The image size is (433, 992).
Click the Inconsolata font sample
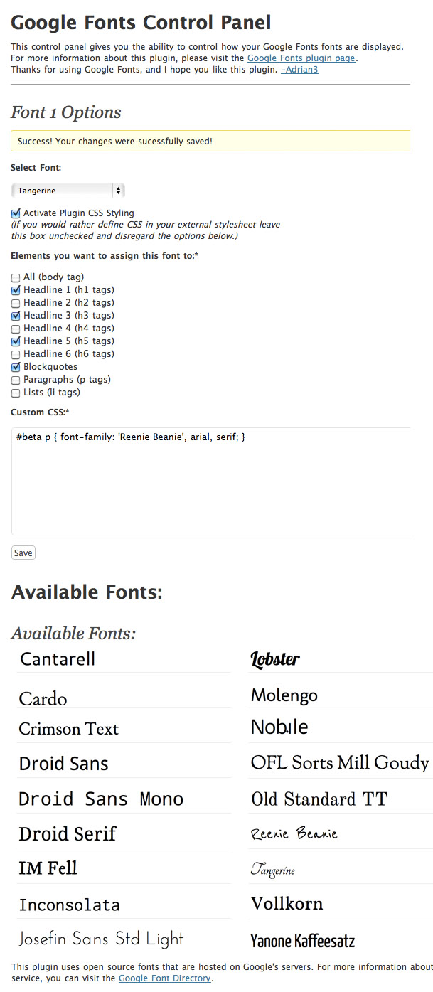[x=69, y=905]
